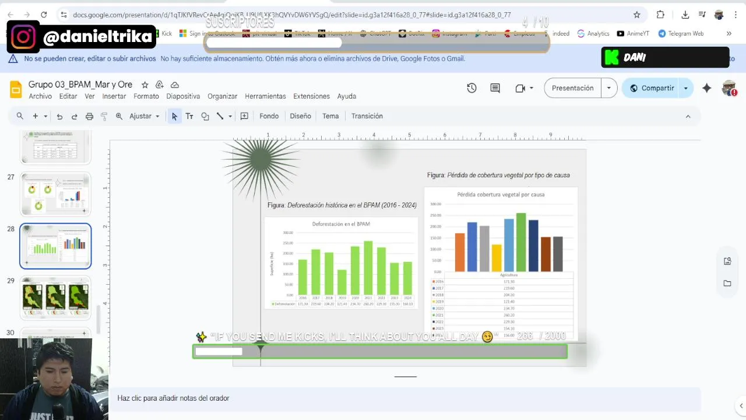The image size is (746, 420).
Task: Expand the bookmarks overflow chevron
Action: click(x=729, y=34)
